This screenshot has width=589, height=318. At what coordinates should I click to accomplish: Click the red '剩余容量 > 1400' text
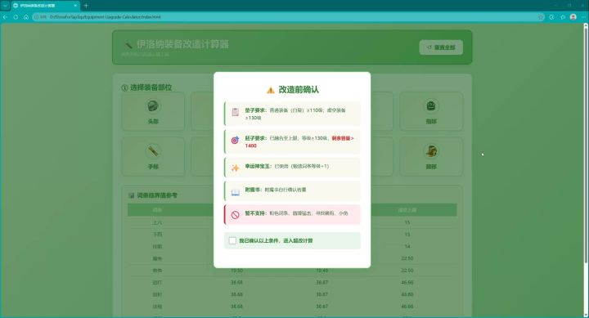pos(299,142)
